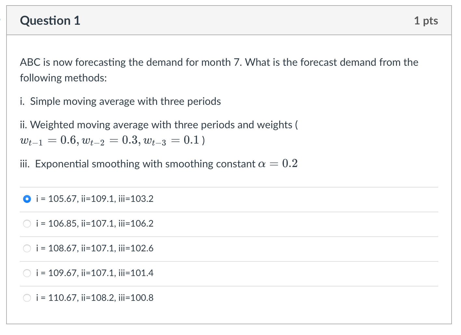Click the alpha = 0.2 formula

pyautogui.click(x=278, y=163)
